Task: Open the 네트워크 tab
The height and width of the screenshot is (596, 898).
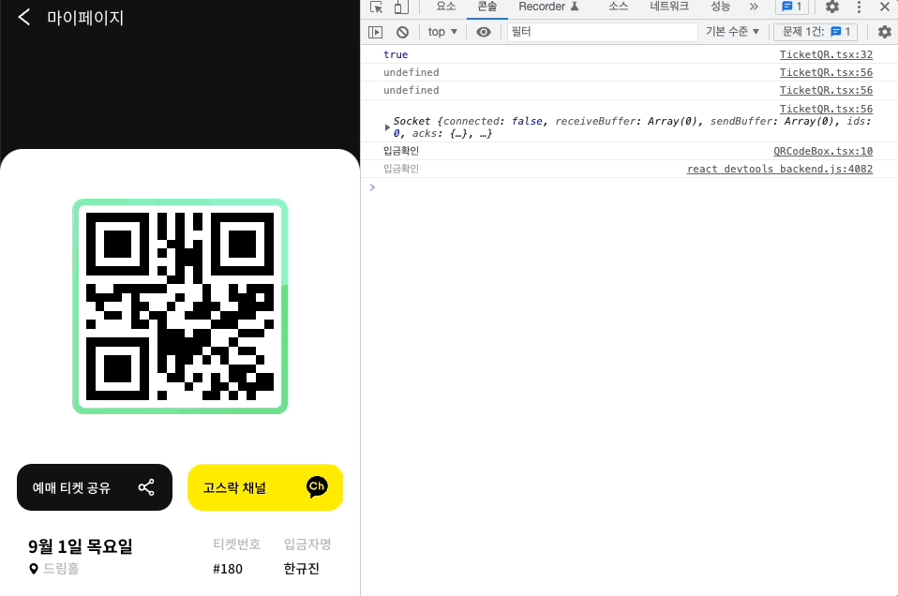Action: (x=669, y=7)
